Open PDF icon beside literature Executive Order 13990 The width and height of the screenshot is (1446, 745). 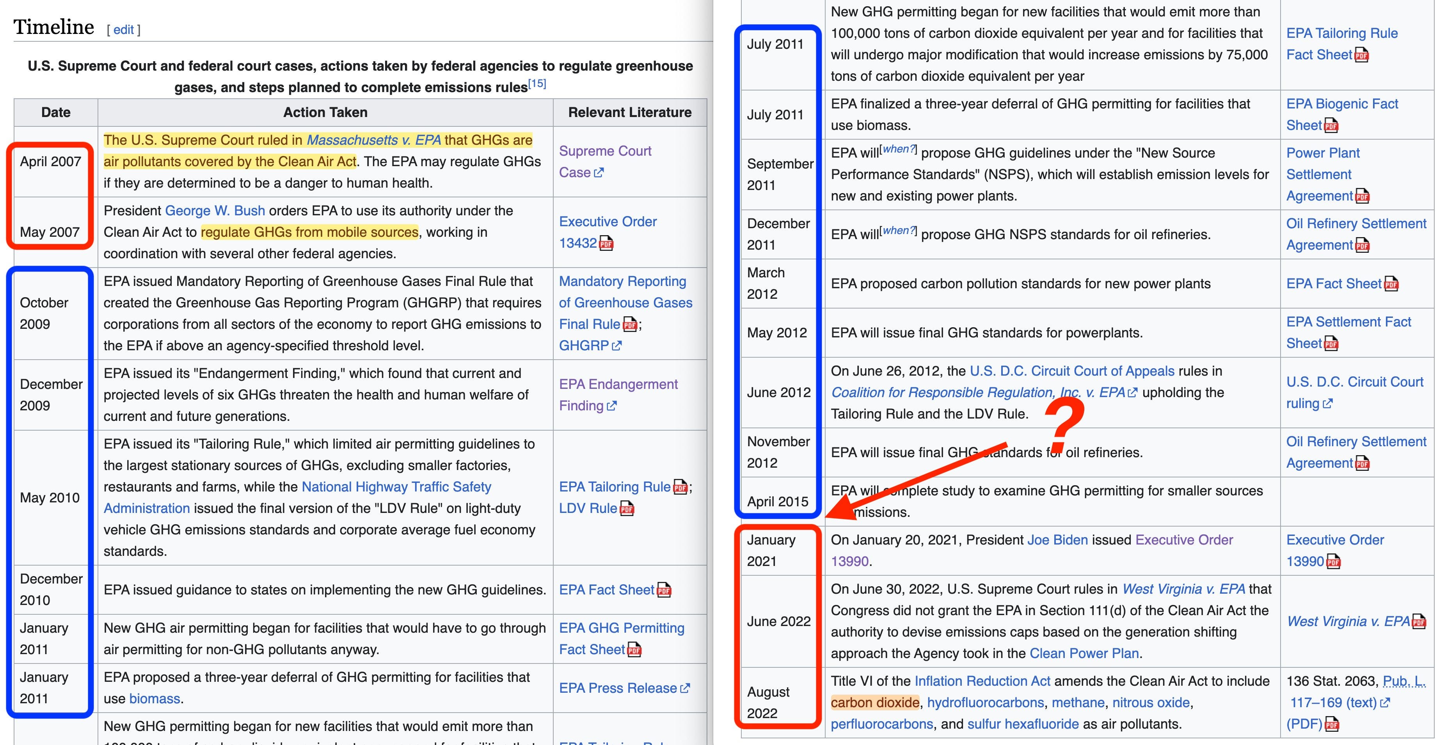(x=1334, y=562)
